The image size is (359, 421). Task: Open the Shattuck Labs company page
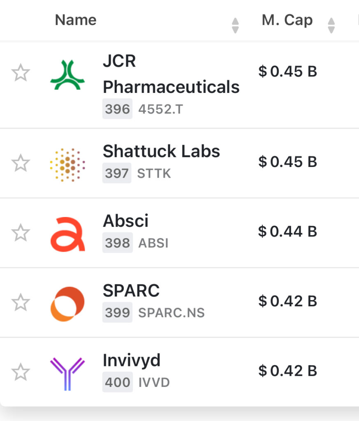point(161,152)
